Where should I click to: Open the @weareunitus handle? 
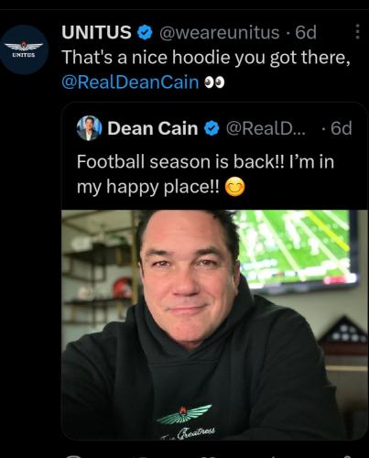[x=220, y=32]
